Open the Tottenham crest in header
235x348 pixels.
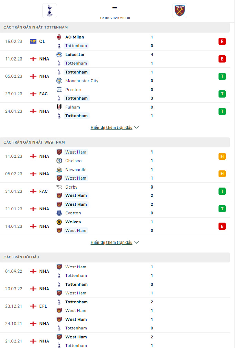tap(50, 11)
